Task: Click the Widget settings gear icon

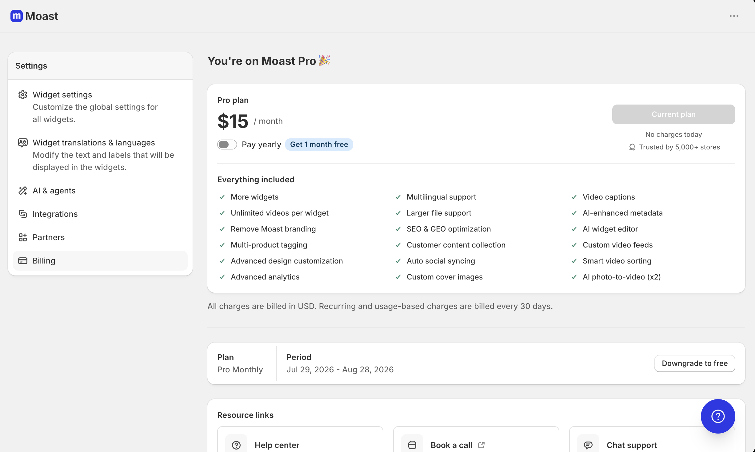Action: [x=23, y=95]
